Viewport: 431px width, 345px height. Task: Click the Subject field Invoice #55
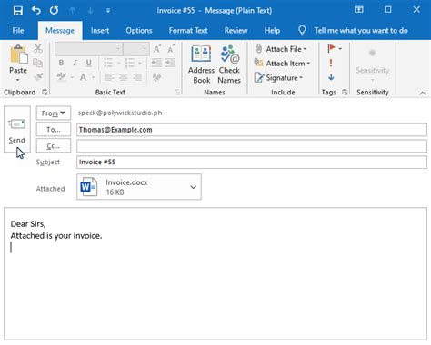coord(252,162)
